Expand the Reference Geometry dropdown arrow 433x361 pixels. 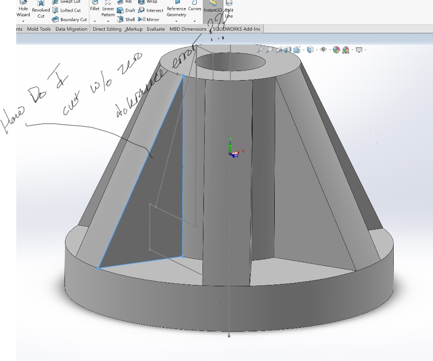pyautogui.click(x=176, y=21)
